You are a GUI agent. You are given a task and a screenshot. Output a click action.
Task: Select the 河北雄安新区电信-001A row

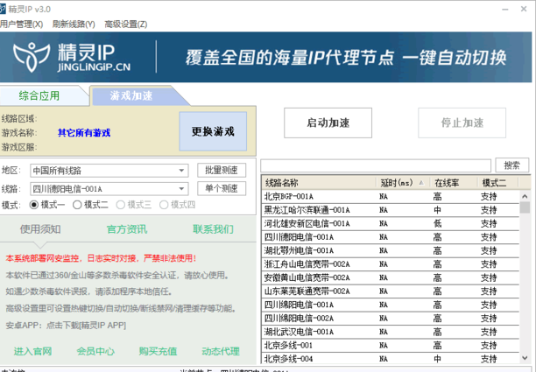click(390, 224)
